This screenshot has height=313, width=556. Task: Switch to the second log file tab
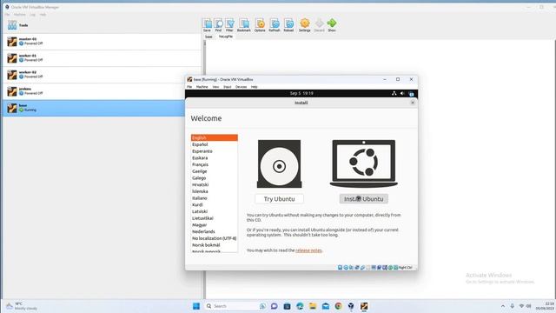click(226, 37)
